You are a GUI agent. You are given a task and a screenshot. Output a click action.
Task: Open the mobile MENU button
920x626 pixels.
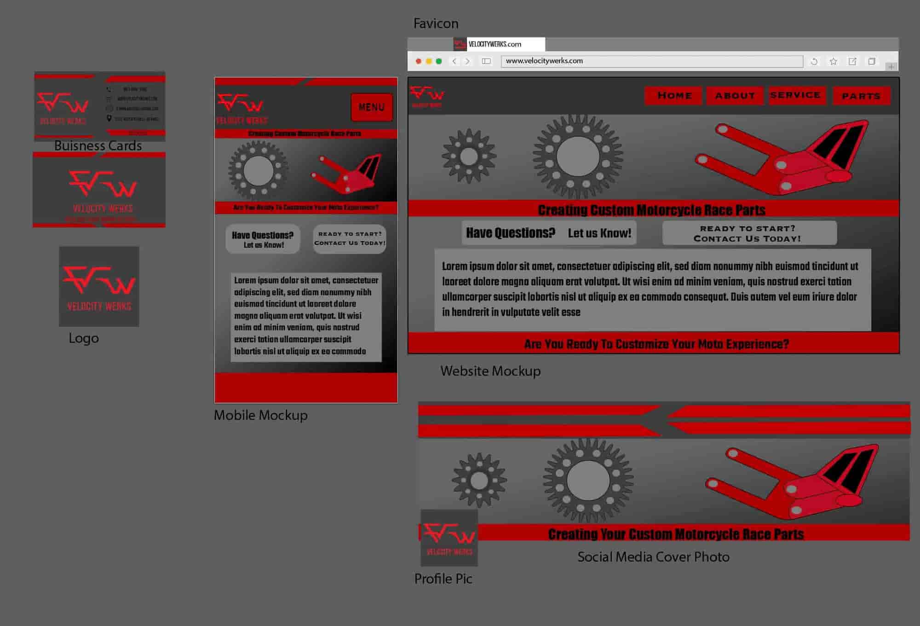pos(372,107)
